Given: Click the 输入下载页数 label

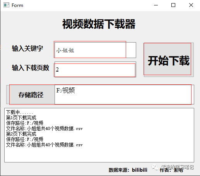Looking at the screenshot, I should point(31,68).
